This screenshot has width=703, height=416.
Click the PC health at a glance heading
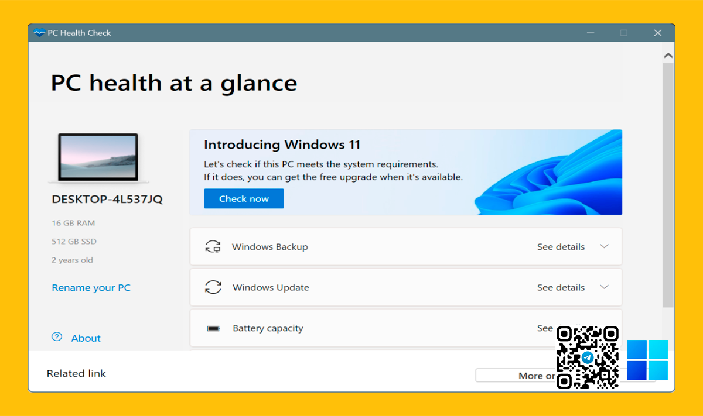[x=174, y=83]
